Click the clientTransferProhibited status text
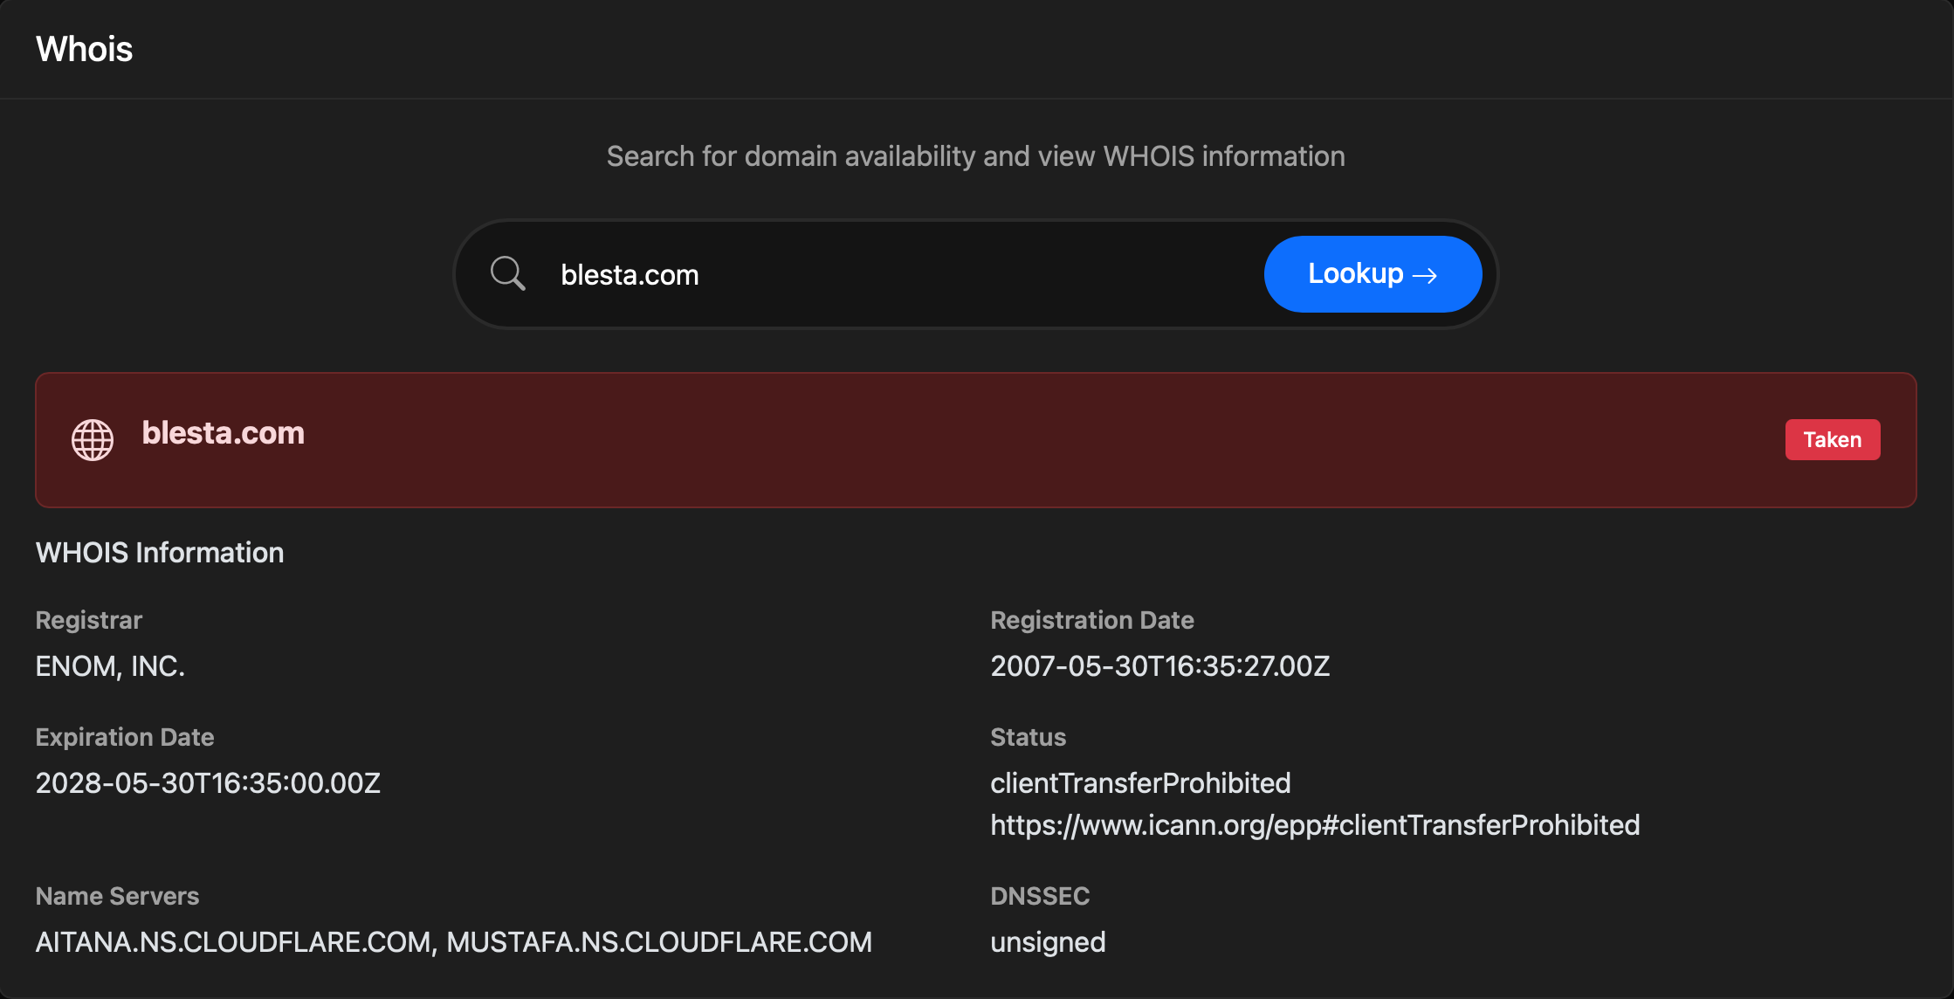 pos(1140,783)
